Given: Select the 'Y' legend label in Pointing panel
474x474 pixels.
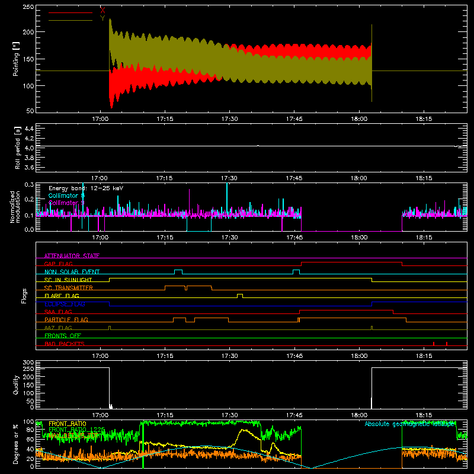Looking at the screenshot, I should 103,18.
